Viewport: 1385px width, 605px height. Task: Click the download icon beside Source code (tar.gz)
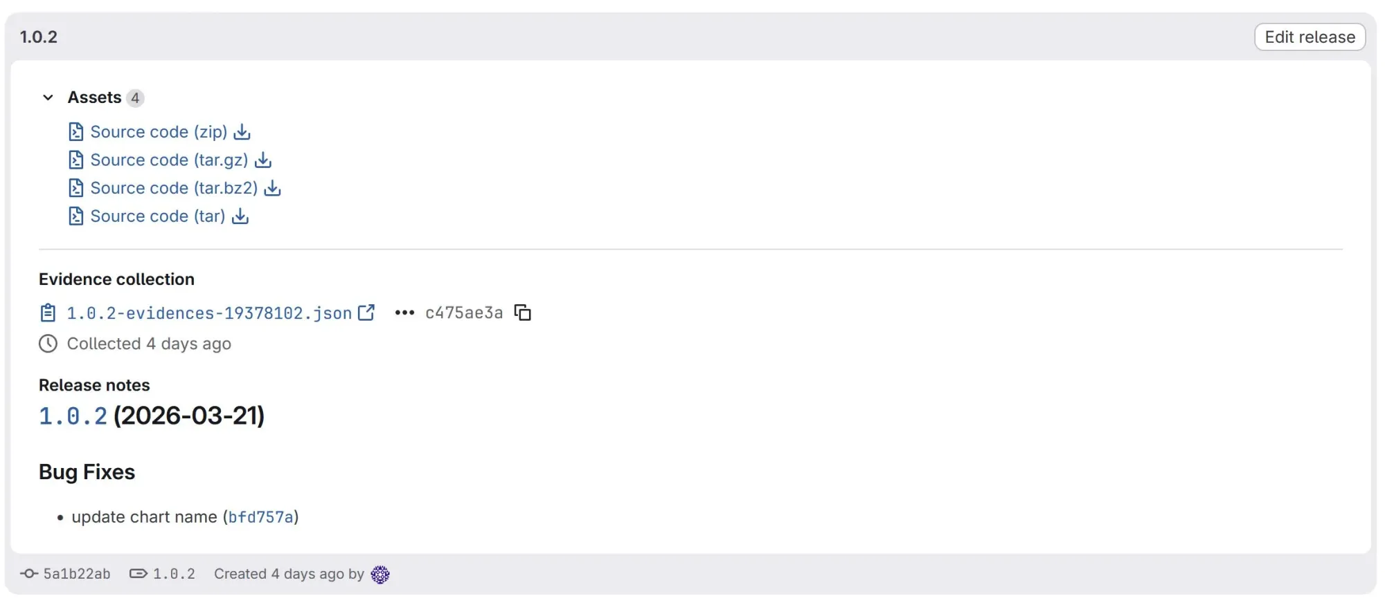[263, 160]
